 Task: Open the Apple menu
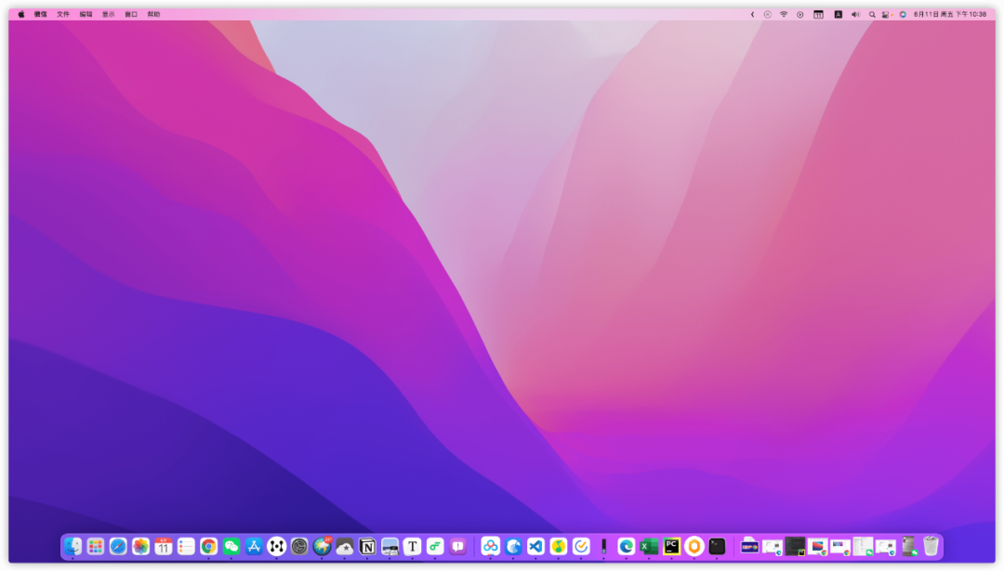tap(21, 14)
